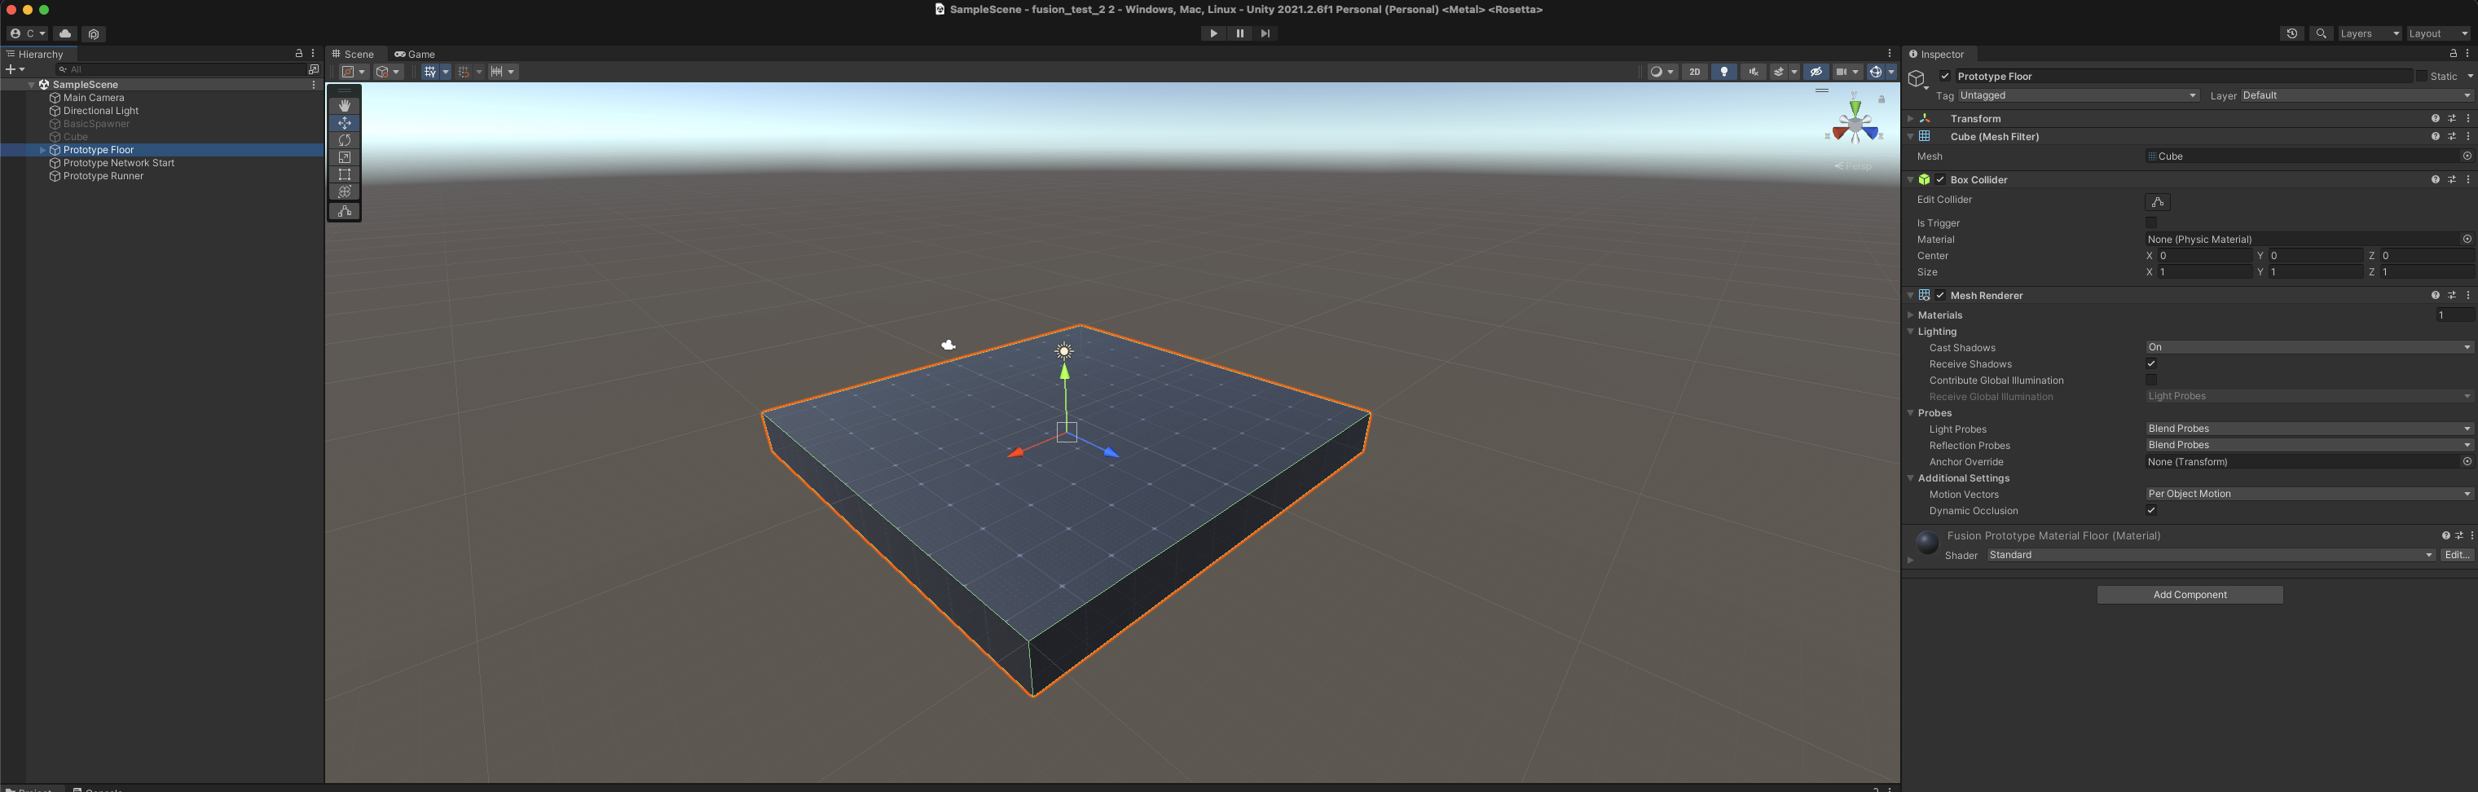
Task: Open the Package Manager hexagon icon
Action: [94, 33]
